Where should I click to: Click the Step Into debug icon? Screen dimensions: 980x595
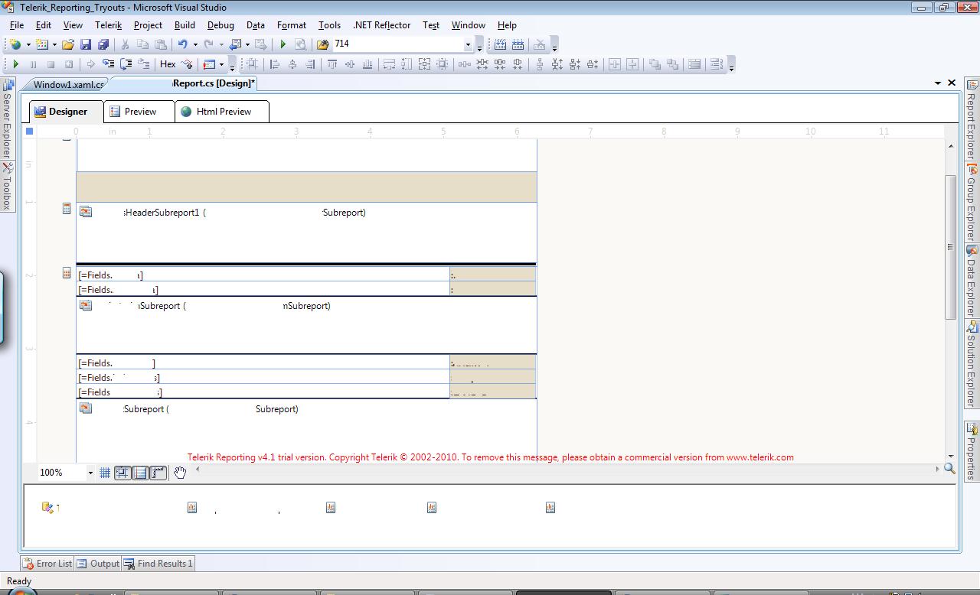point(108,64)
